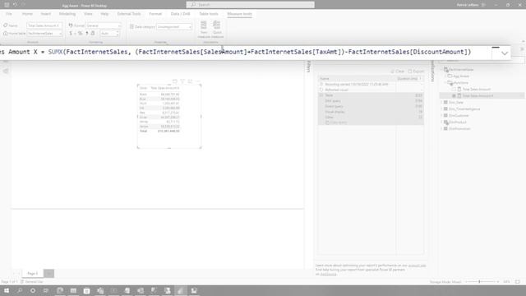
Task: Click the fit to page icon
Action: pos(518,282)
